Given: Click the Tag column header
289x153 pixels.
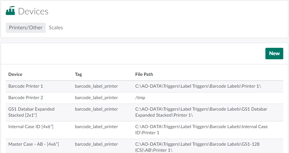Looking at the screenshot, I should click(78, 74).
